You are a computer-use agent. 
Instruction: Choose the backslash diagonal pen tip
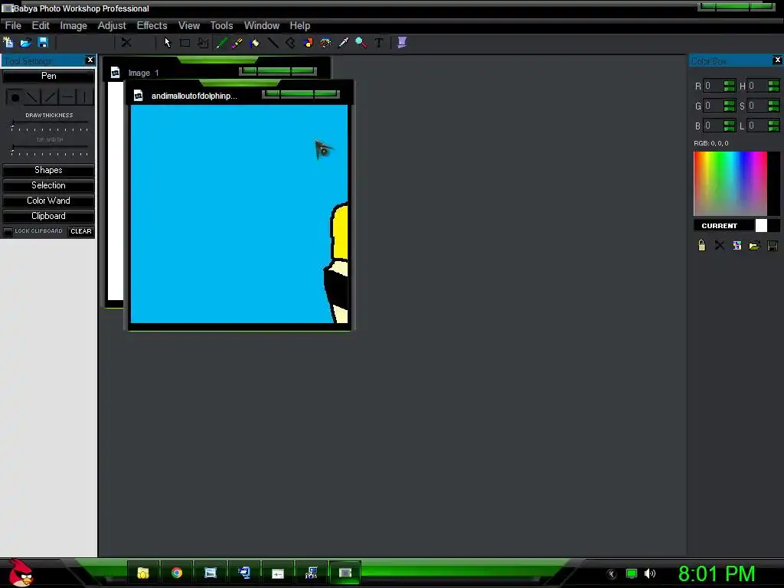point(32,97)
